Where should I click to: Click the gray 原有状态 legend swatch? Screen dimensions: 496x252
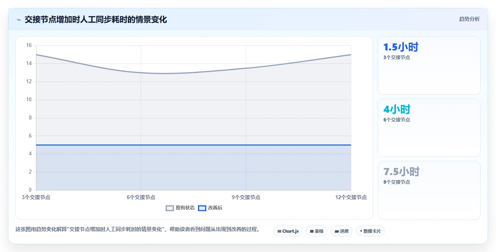click(170, 208)
